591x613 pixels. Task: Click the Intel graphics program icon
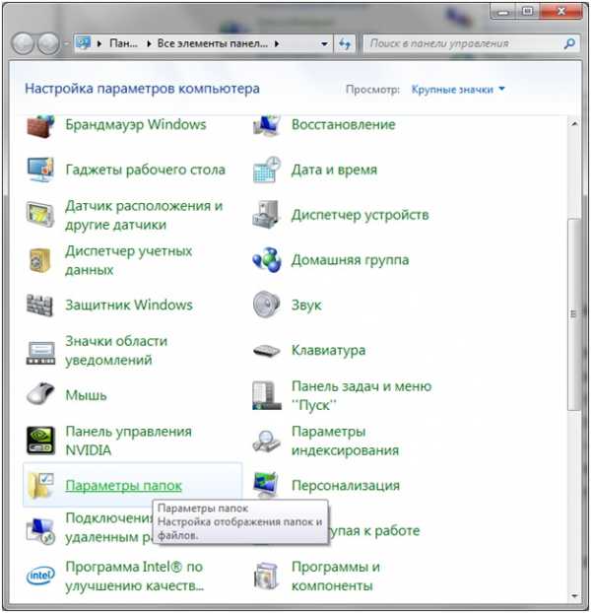40,577
